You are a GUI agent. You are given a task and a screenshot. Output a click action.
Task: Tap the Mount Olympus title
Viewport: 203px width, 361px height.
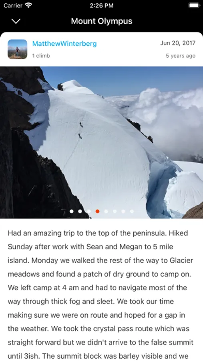point(102,21)
